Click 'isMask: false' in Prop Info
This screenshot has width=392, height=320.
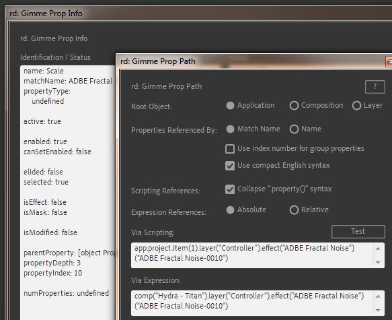click(x=45, y=212)
